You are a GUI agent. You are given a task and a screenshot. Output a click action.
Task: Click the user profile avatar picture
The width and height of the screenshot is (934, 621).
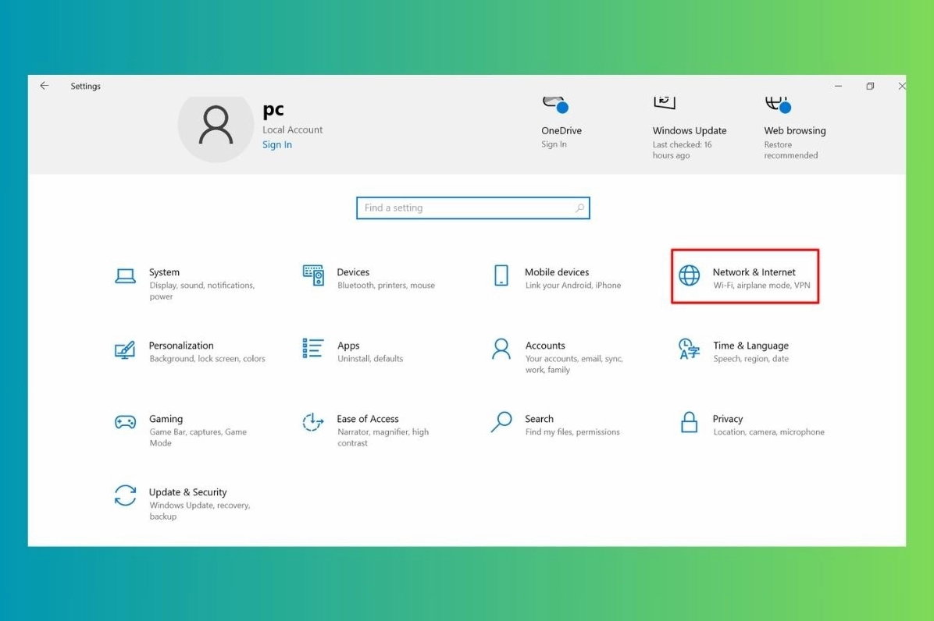[216, 126]
